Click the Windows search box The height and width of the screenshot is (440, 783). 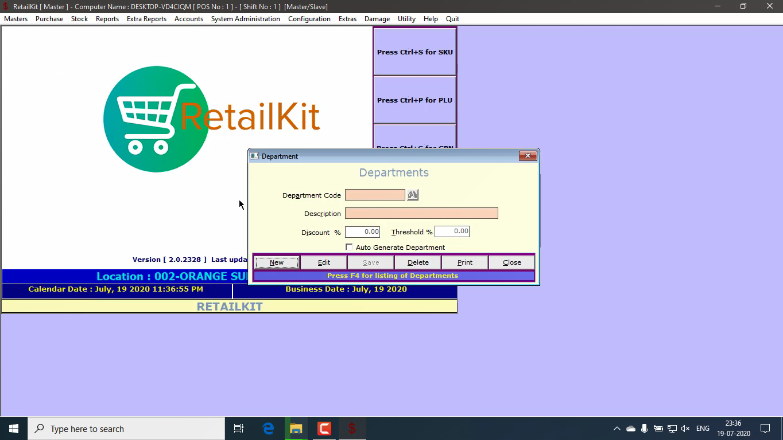[126, 429]
